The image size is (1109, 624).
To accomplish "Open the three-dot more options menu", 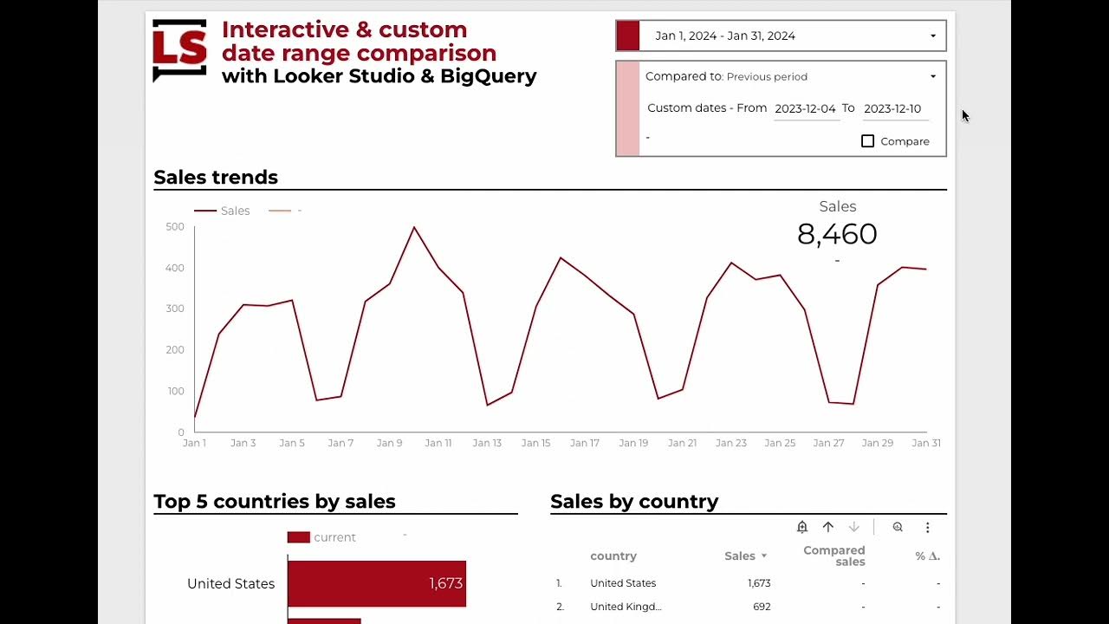I will (927, 527).
